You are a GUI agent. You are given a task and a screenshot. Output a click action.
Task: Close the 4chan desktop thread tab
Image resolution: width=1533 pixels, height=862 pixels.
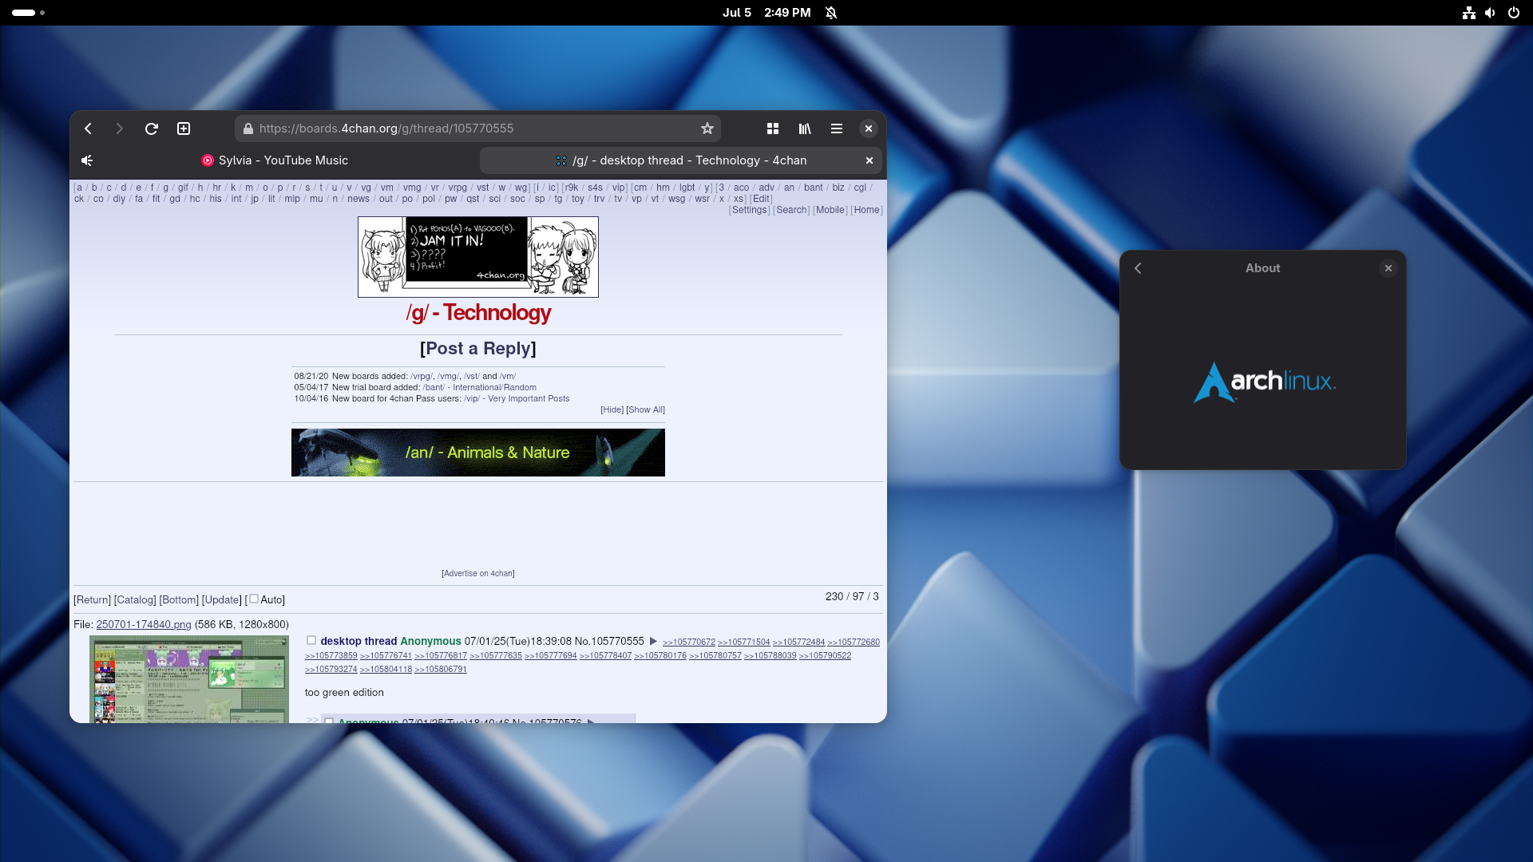pyautogui.click(x=869, y=160)
